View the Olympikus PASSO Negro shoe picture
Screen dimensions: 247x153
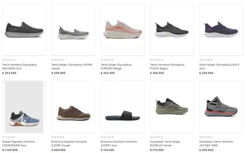[x=172, y=30]
